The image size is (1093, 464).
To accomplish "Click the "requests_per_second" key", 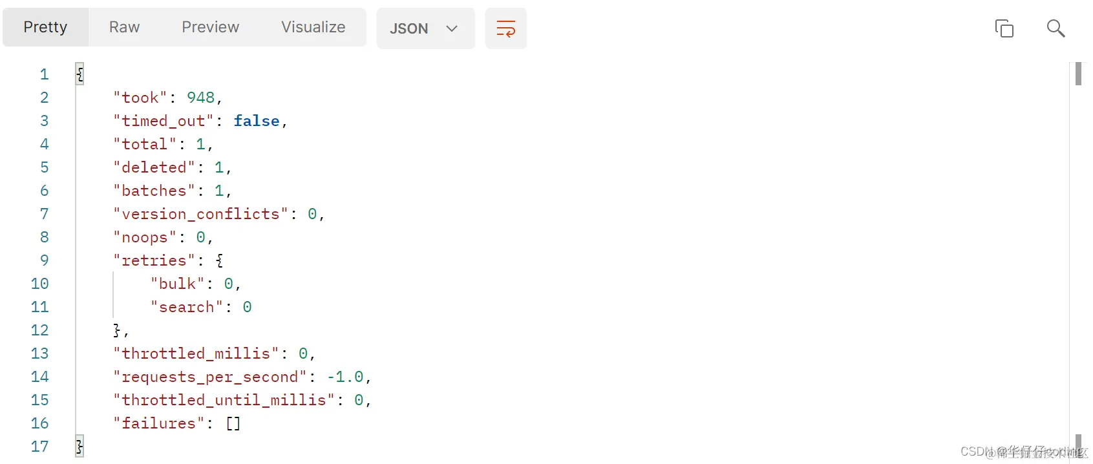I will [210, 377].
